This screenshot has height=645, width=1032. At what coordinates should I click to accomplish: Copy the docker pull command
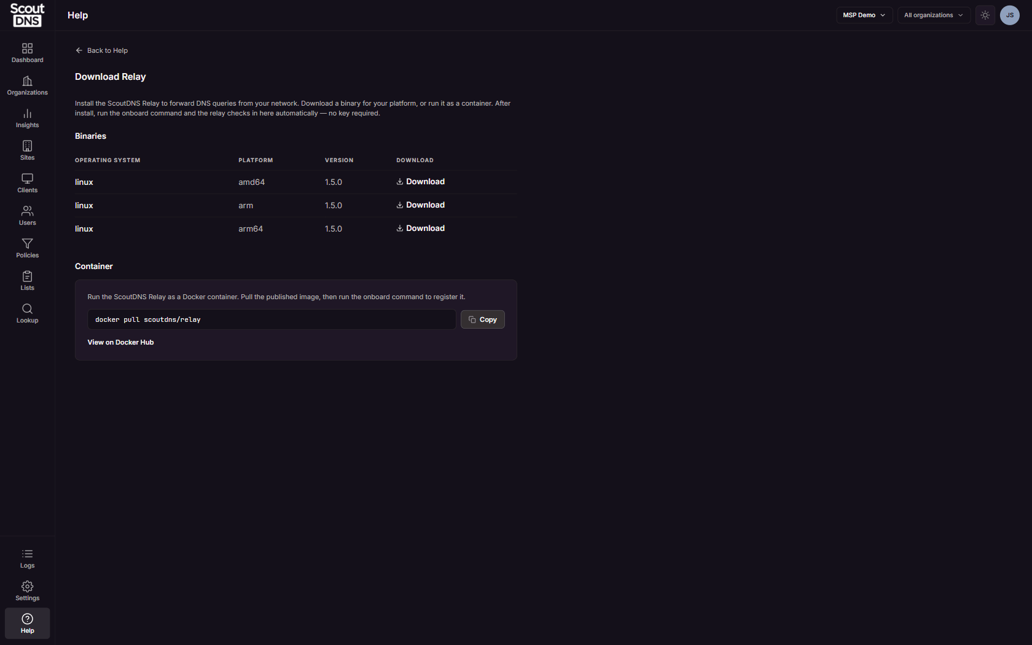(482, 319)
